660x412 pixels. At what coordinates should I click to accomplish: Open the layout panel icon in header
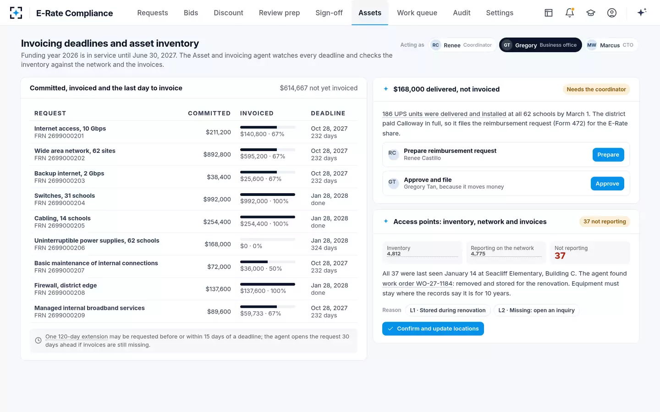tap(549, 13)
